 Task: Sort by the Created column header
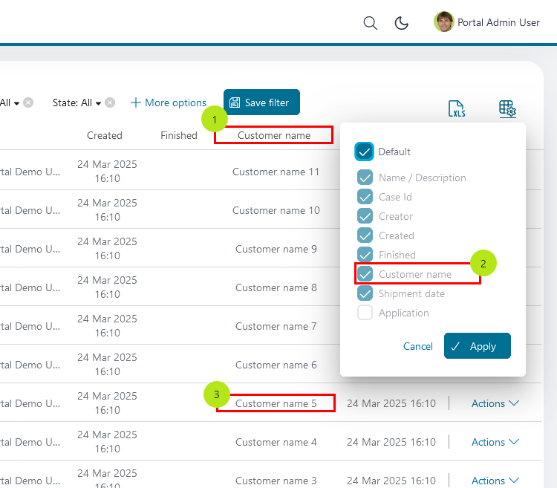pyautogui.click(x=105, y=135)
